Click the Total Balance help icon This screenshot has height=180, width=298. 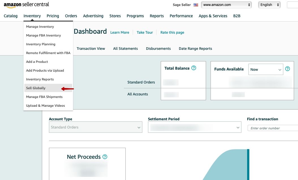pos(194,68)
